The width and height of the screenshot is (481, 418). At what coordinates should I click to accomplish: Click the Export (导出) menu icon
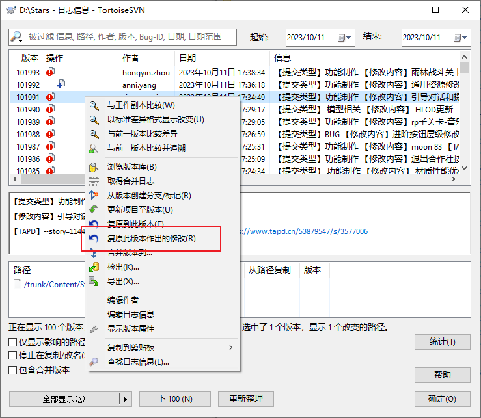(x=94, y=281)
